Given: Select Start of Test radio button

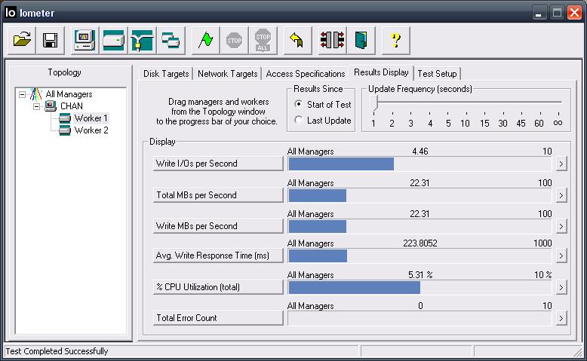Looking at the screenshot, I should coord(298,104).
